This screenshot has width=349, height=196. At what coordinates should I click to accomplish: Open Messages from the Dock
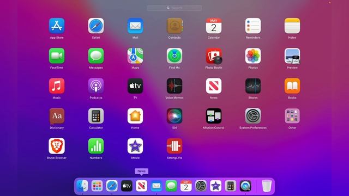(171, 186)
